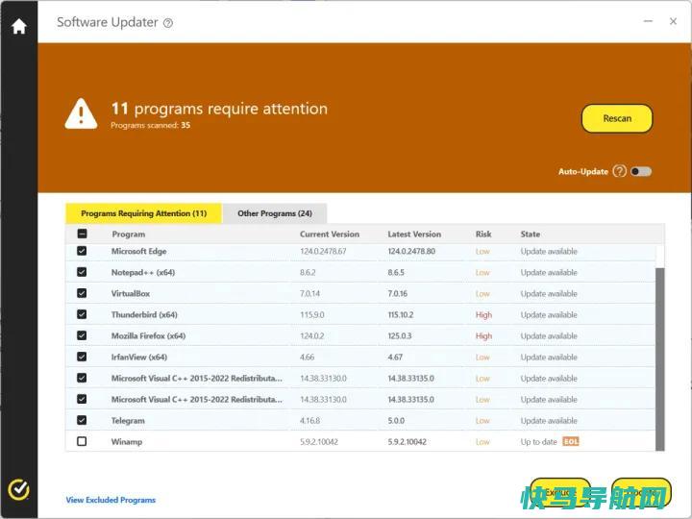Screen dimensions: 692x519
Task: Open the Auto-Update help icon
Action: point(620,171)
